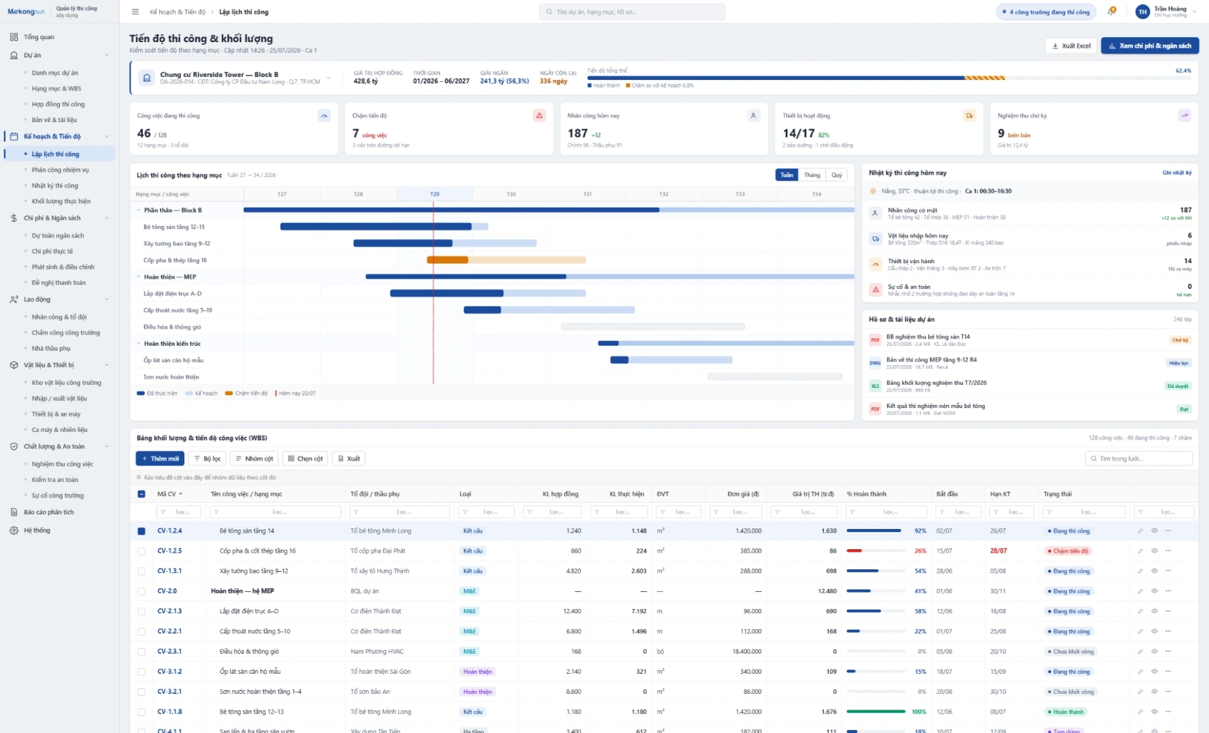Select the Tuần view tab
1209x733 pixels.
787,175
